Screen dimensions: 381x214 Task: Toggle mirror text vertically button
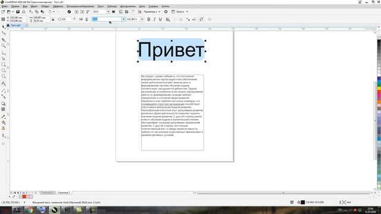point(87,19)
